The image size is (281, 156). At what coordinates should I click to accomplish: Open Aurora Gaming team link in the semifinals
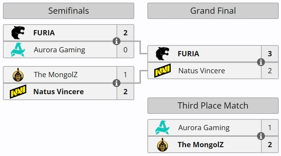pyautogui.click(x=59, y=50)
